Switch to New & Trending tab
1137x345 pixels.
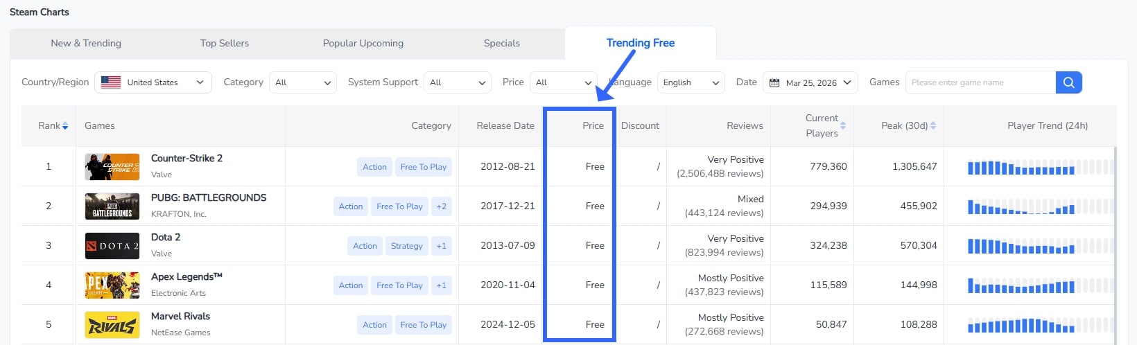pyautogui.click(x=86, y=43)
